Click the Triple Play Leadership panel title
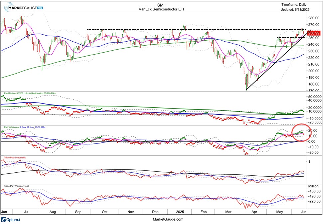Image resolution: width=323 pixels, height=224 pixels. [x=20, y=157]
